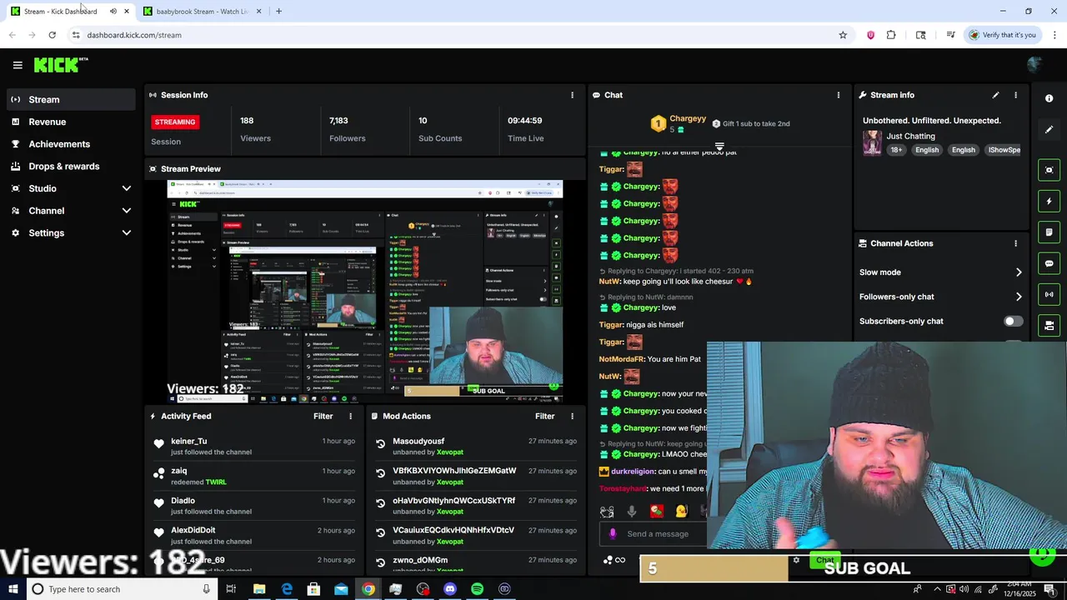The width and height of the screenshot is (1067, 600).
Task: Open emote picker icon above message box
Action: pos(607,512)
